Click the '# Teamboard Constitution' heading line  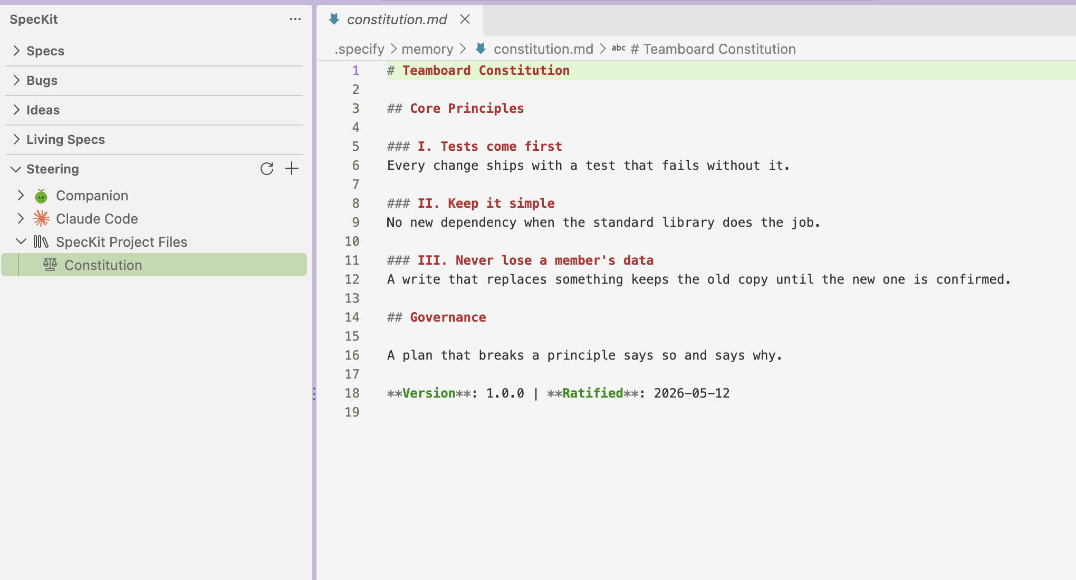point(478,71)
